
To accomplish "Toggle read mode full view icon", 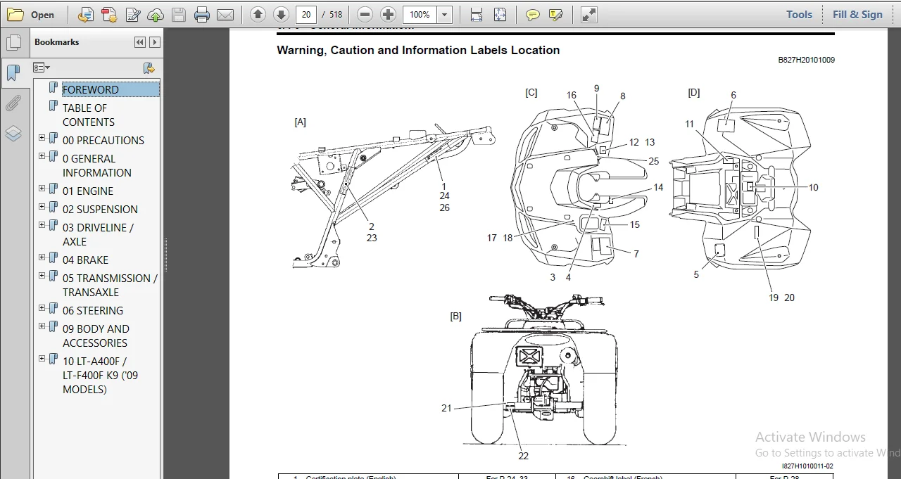I will 589,14.
